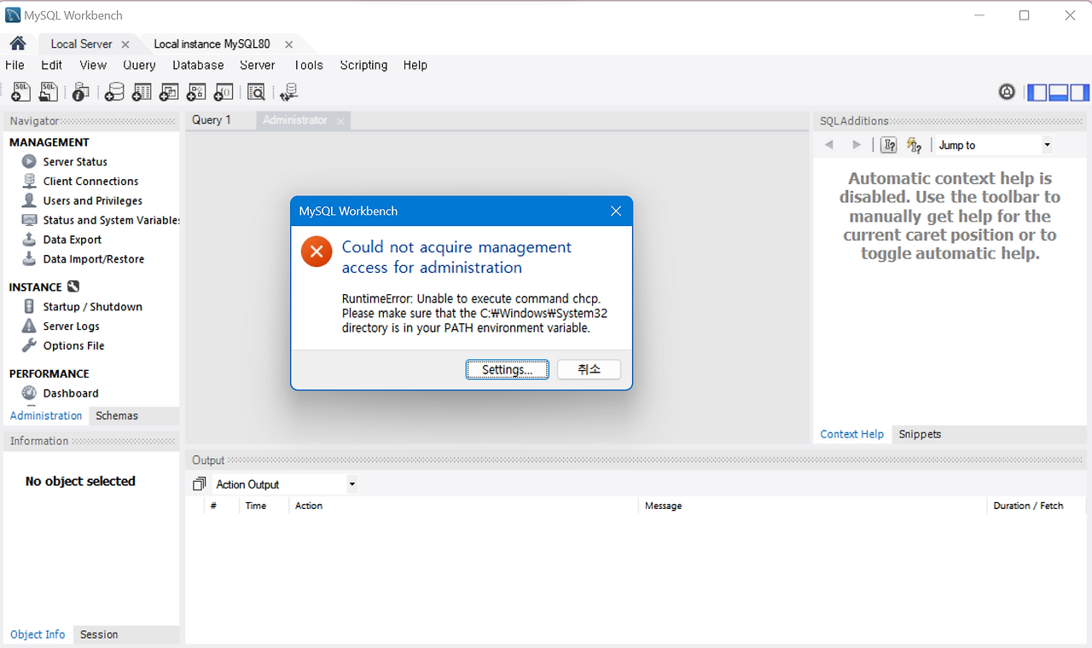
Task: Open the Help menu
Action: pyautogui.click(x=415, y=66)
